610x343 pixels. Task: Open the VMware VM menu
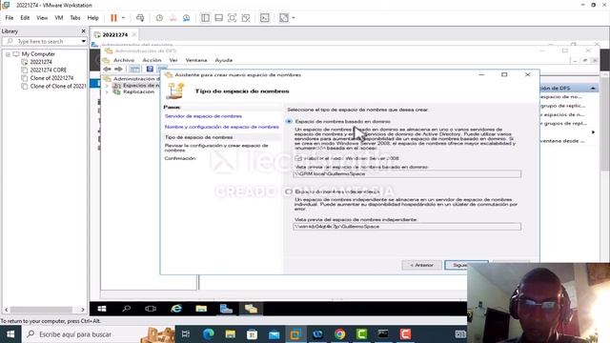tap(59, 18)
